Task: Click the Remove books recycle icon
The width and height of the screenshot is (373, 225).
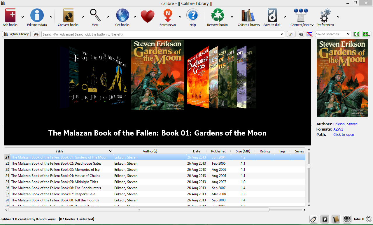Action: [217, 15]
